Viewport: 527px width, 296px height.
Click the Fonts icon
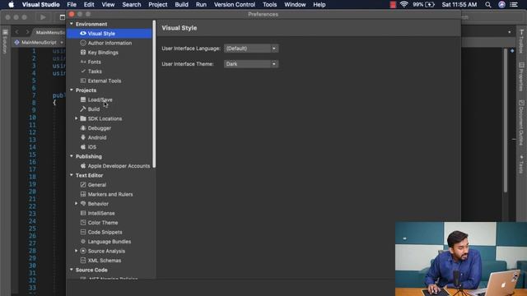[x=83, y=62]
